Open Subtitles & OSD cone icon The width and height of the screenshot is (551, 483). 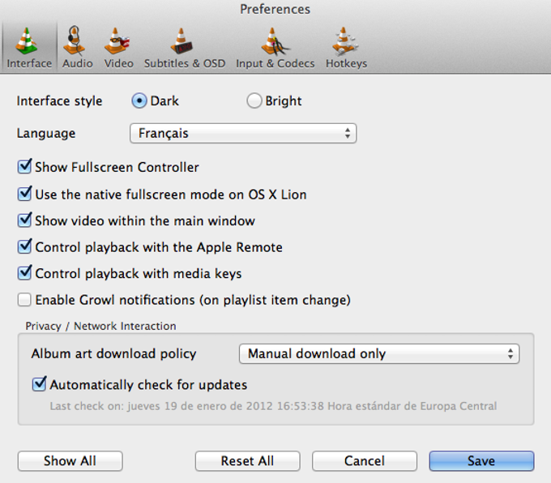(182, 41)
